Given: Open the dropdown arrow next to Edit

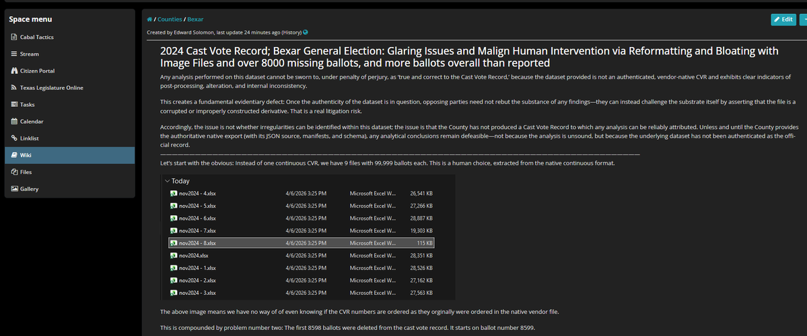Looking at the screenshot, I should pyautogui.click(x=804, y=19).
